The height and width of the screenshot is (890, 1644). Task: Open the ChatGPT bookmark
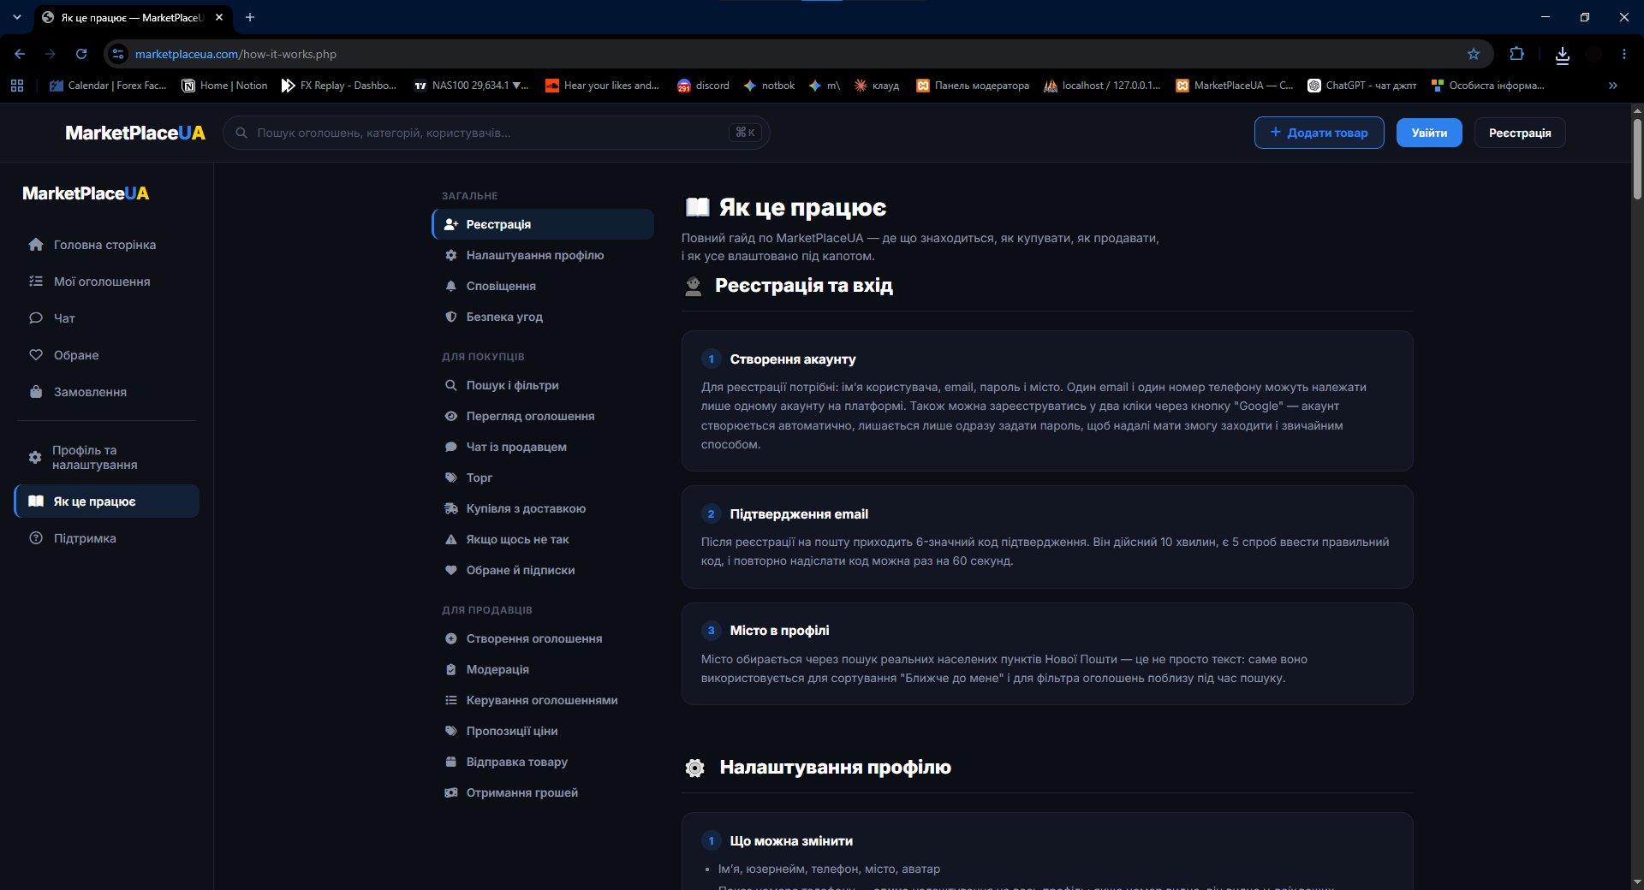[x=1361, y=86]
